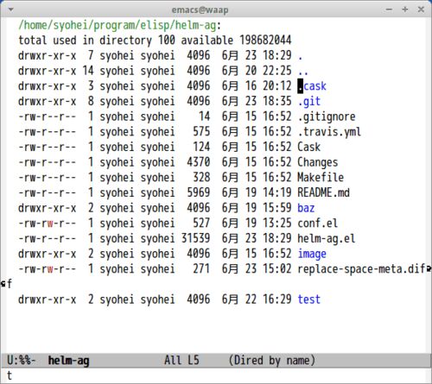Click permissions -rw-rw-r-- of conf.el
Viewport: 432px width, 384px height.
click(47, 223)
